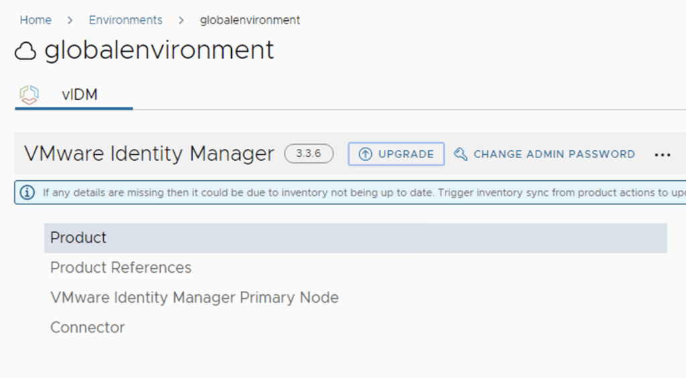Open the Environments breadcrumb link
Viewport: 686px width, 378px height.
(125, 20)
